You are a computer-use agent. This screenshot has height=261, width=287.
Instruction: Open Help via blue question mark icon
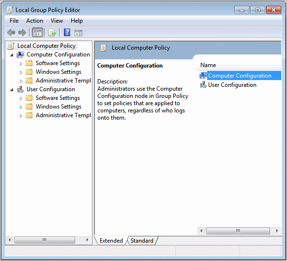(67, 32)
